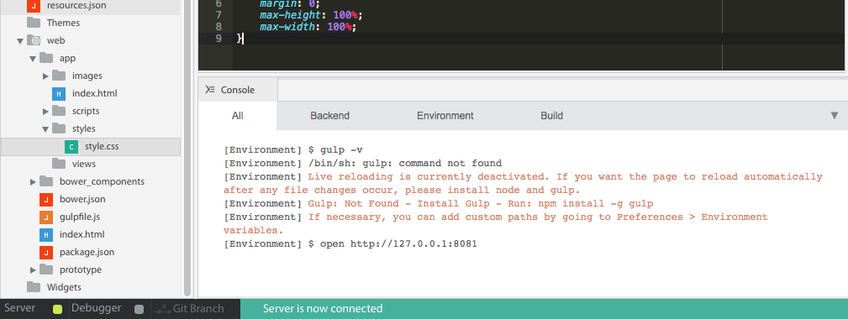Open the resources.json file icon
848x319 pixels.
(34, 5)
